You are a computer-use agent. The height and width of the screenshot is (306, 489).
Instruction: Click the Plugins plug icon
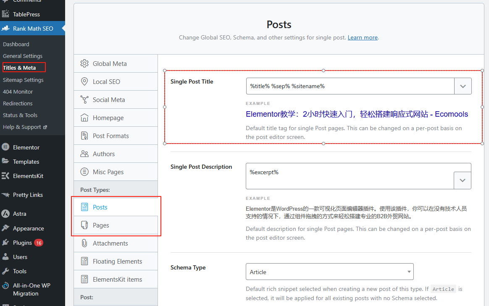click(6, 243)
